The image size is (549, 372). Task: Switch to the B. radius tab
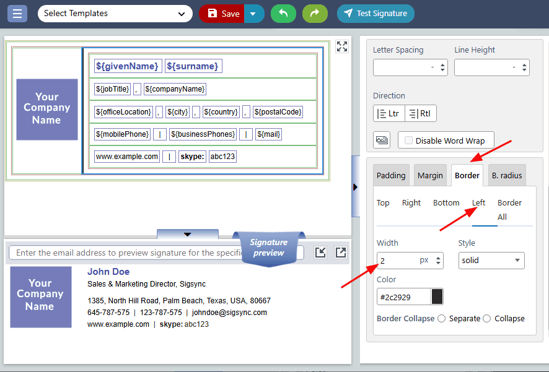pos(506,176)
